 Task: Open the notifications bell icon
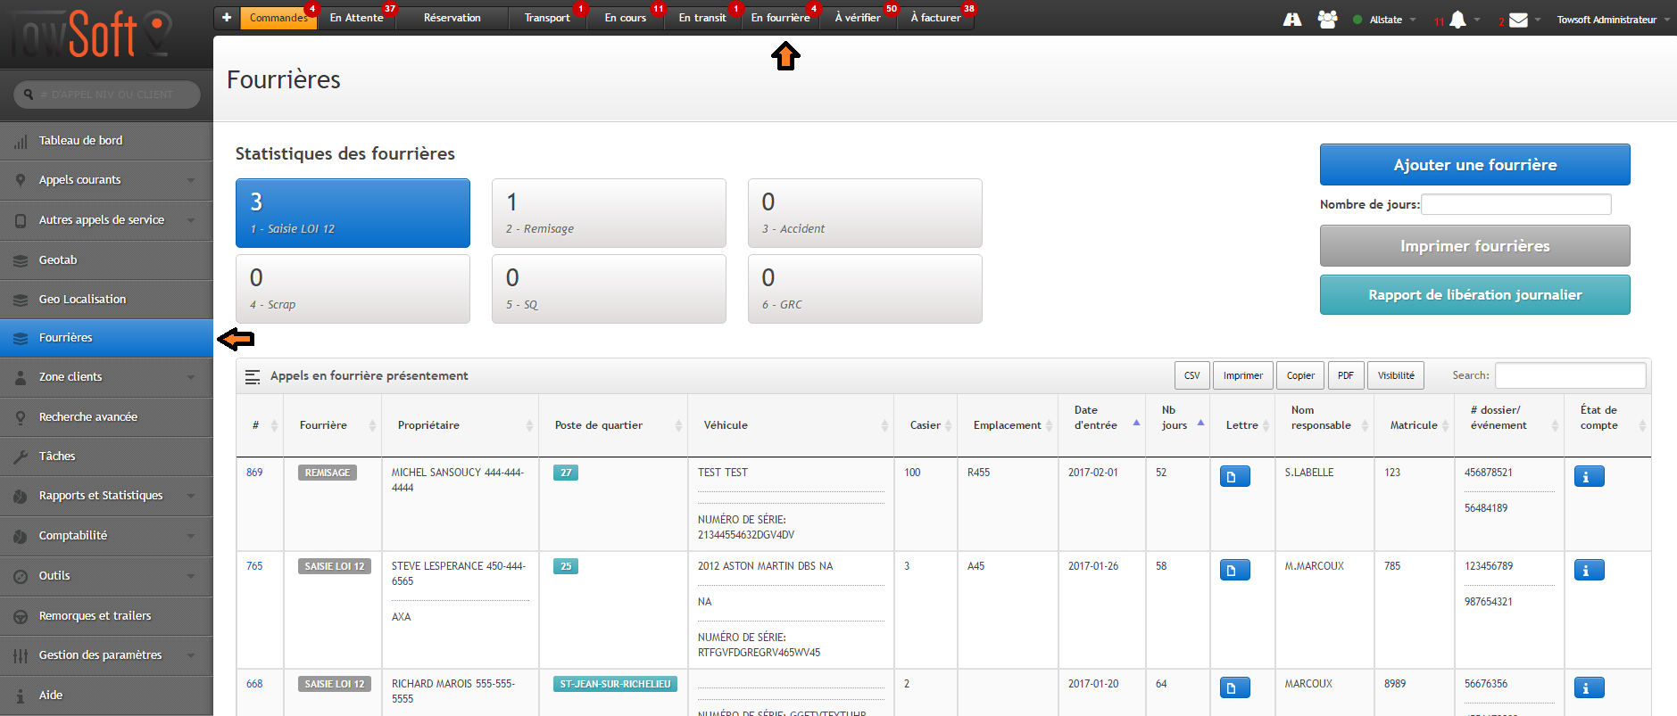click(x=1457, y=20)
